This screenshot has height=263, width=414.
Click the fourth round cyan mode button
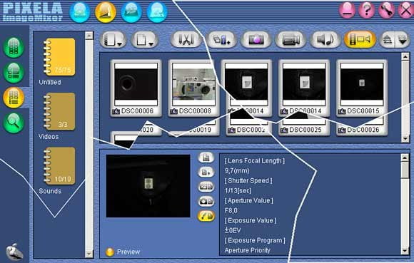(157, 12)
